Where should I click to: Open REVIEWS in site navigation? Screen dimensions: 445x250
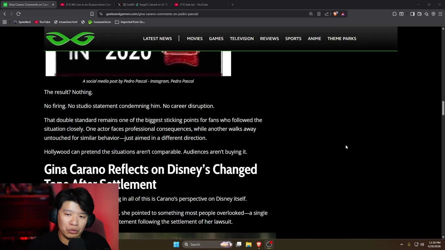coord(269,39)
